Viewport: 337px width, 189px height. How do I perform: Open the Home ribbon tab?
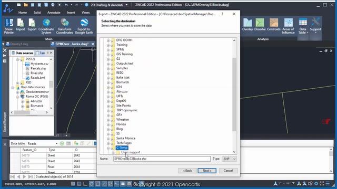[x=23, y=13]
